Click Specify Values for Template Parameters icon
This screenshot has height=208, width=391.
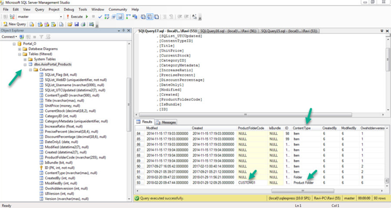[194, 17]
